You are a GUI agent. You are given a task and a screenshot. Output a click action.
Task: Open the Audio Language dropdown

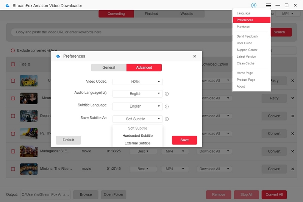[x=137, y=94]
